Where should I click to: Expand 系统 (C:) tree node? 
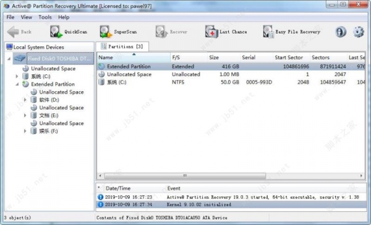17,76
